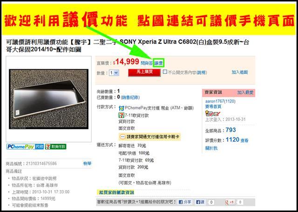Click the seller verification badge icons
Screen dimensions: 298x212
coord(213,113)
